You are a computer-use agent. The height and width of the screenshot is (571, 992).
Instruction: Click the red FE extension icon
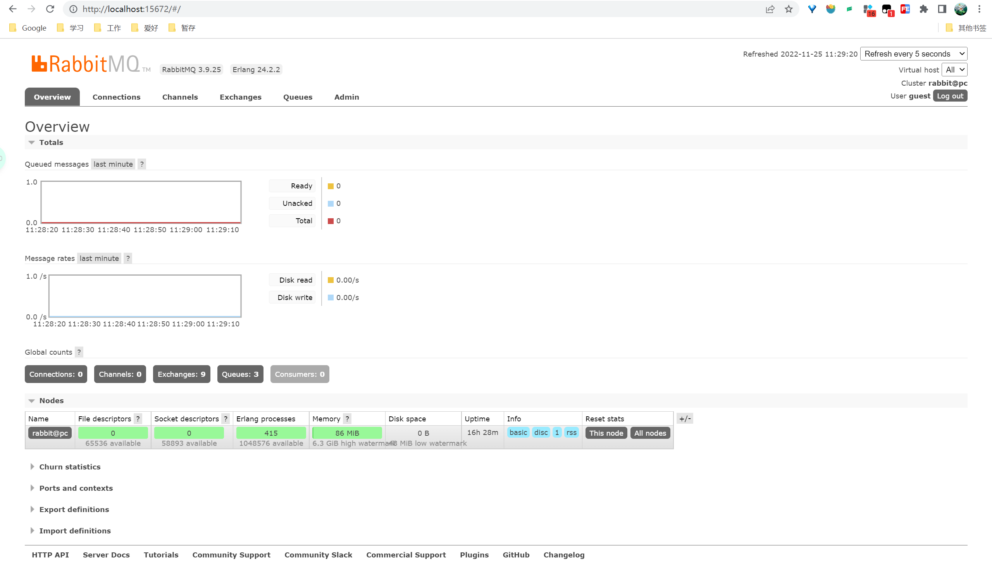(x=905, y=9)
